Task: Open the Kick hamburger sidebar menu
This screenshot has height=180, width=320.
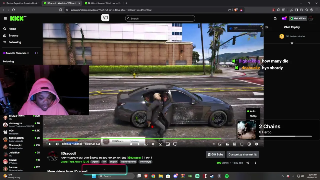Action: click(x=5, y=18)
